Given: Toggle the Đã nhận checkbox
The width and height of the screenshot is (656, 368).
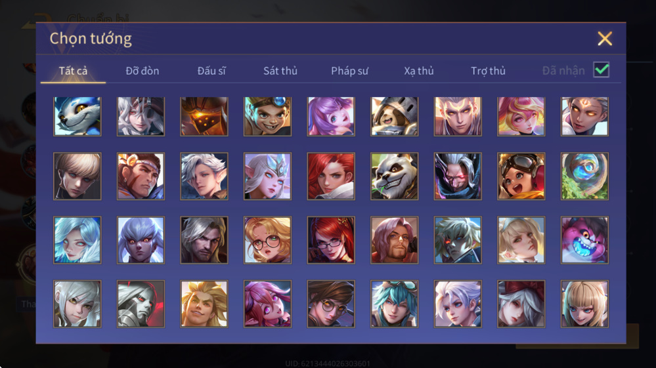Looking at the screenshot, I should 601,70.
